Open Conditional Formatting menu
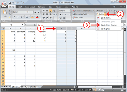The width and height of the screenshot is (127, 92). tap(83, 11)
